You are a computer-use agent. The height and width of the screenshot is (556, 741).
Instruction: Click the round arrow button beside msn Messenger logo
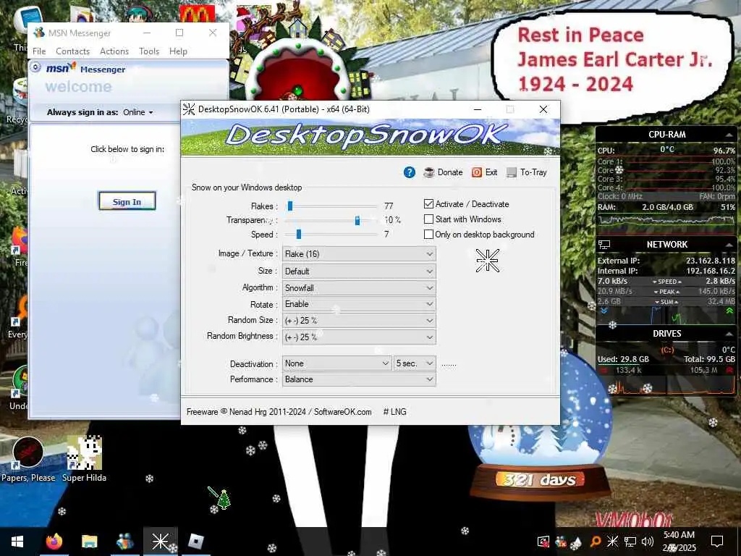coord(35,67)
